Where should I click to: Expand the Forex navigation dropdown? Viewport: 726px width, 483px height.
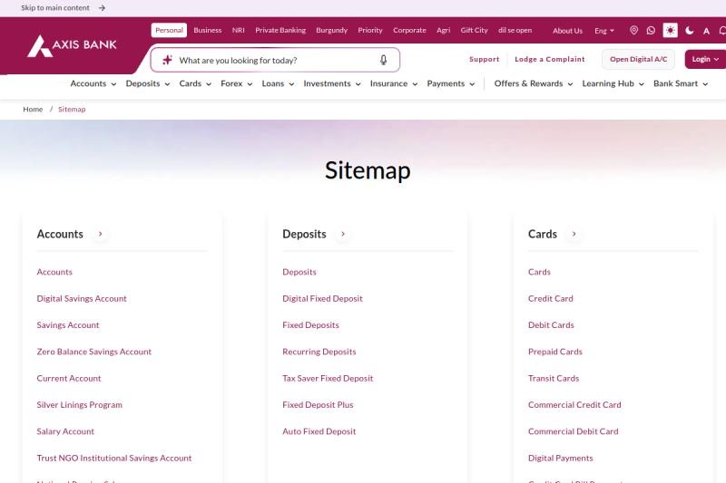236,83
